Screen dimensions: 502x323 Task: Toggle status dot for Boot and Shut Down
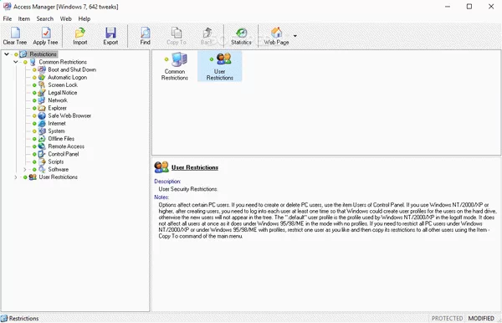point(34,69)
